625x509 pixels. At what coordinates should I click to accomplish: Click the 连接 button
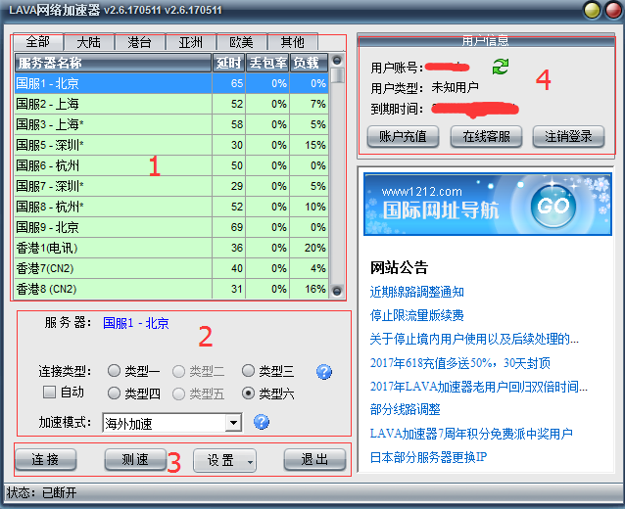pos(45,460)
